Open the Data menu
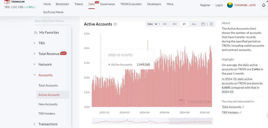268x128 pixels. click(x=91, y=4)
